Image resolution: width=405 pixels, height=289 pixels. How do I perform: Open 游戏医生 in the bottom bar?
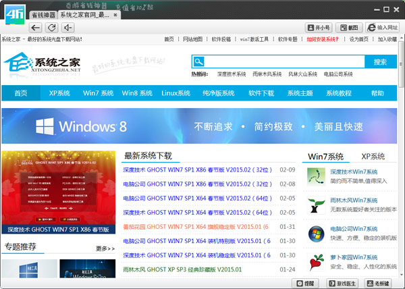tap(342, 283)
